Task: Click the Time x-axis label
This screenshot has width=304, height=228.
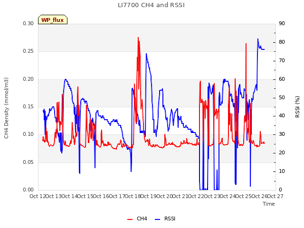Action: pyautogui.click(x=269, y=204)
